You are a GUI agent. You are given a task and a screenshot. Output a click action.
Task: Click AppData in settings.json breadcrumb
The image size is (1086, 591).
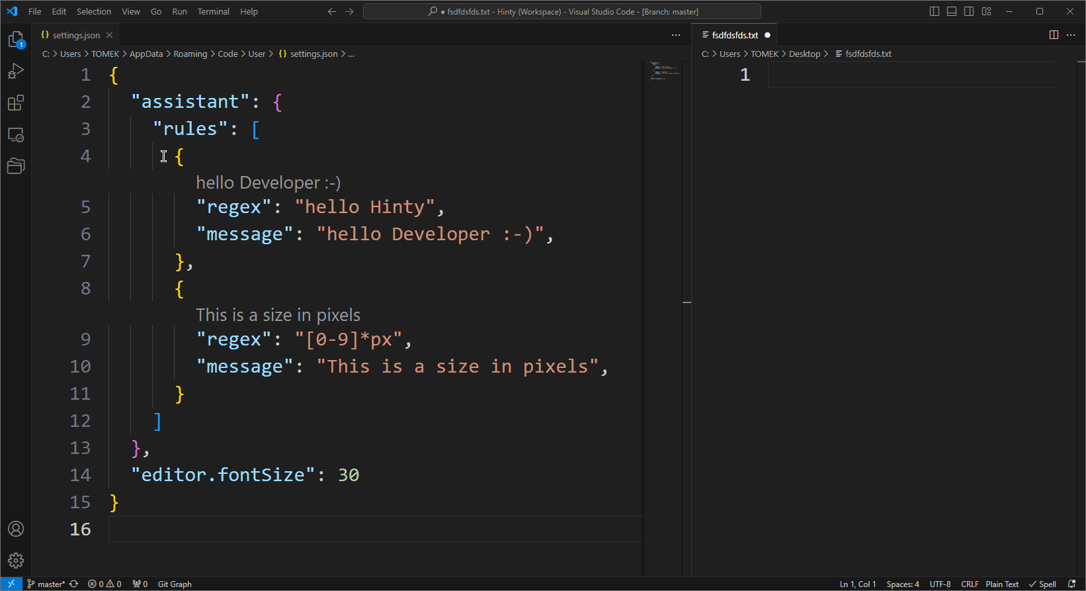[x=146, y=54]
